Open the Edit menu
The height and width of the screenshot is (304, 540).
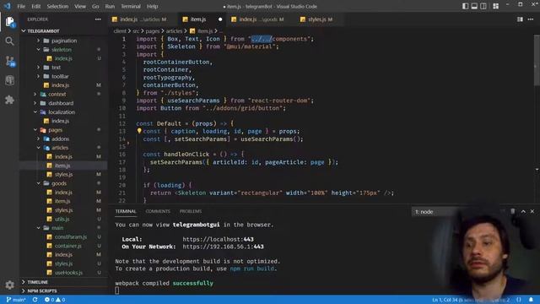coord(35,6)
